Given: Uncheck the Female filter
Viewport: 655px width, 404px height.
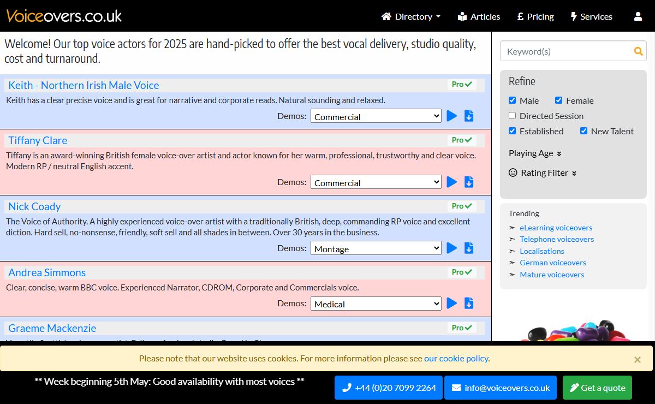Looking at the screenshot, I should (558, 100).
